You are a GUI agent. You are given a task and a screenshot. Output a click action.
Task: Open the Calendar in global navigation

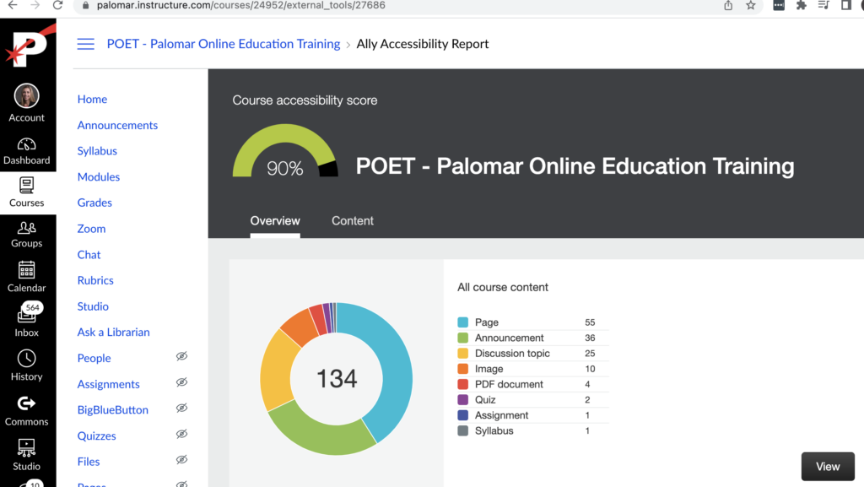(26, 277)
